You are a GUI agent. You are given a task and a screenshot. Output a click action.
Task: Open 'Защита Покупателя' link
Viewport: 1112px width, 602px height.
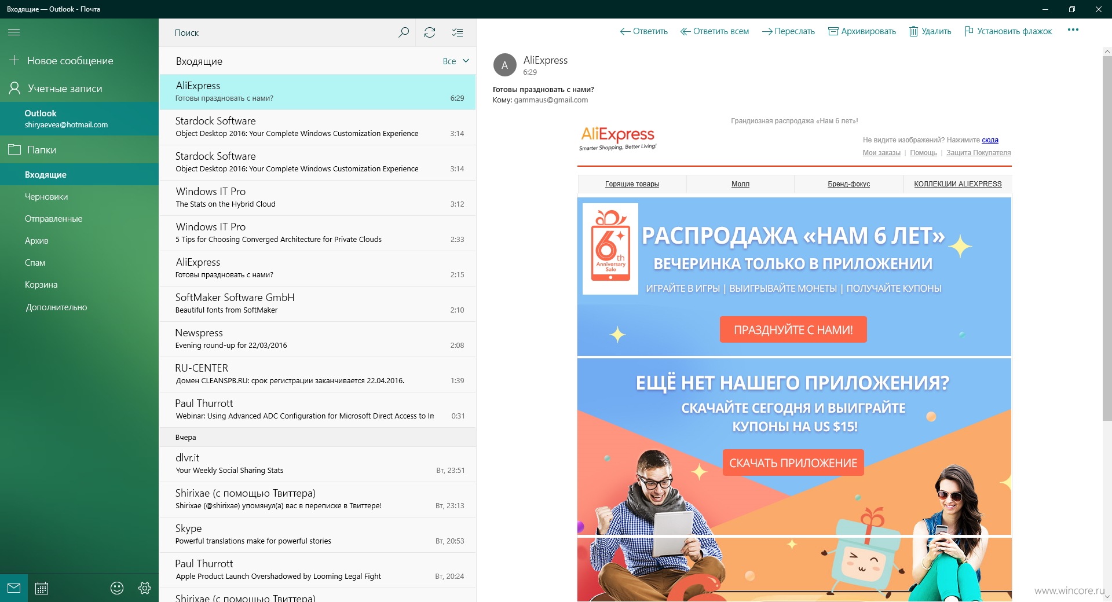click(x=978, y=153)
